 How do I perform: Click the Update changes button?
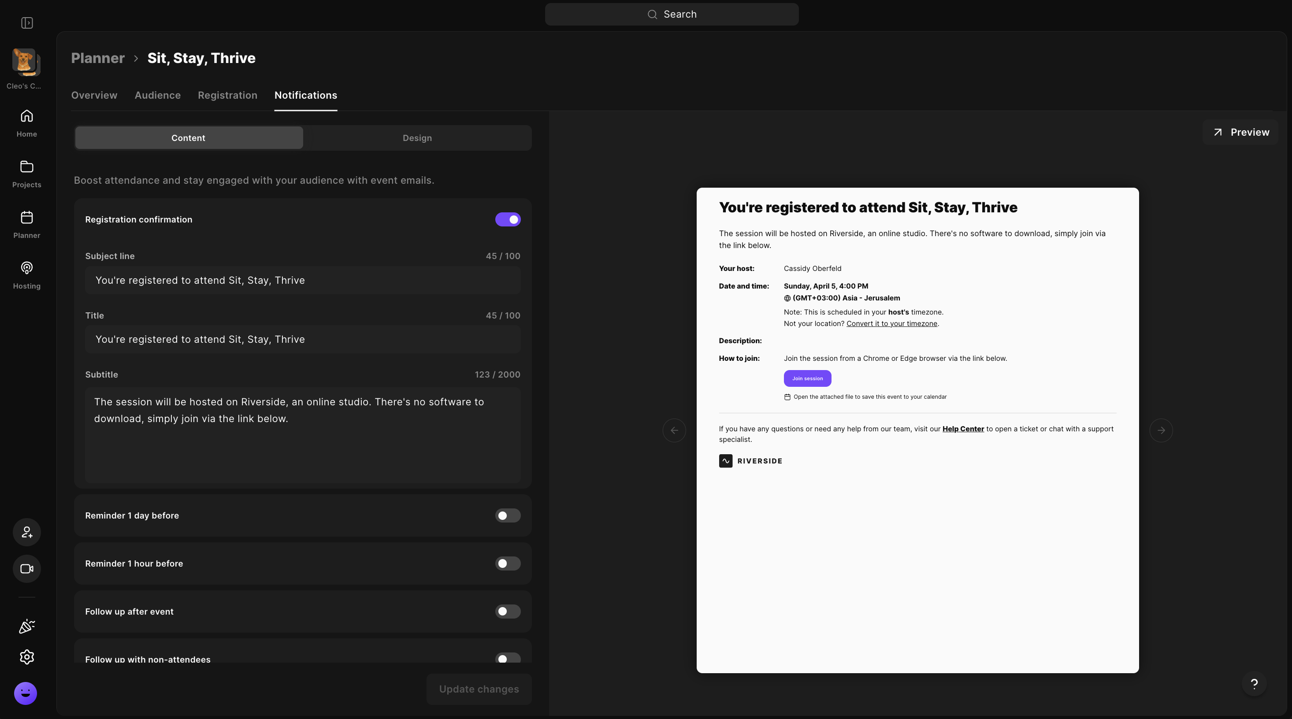479,689
